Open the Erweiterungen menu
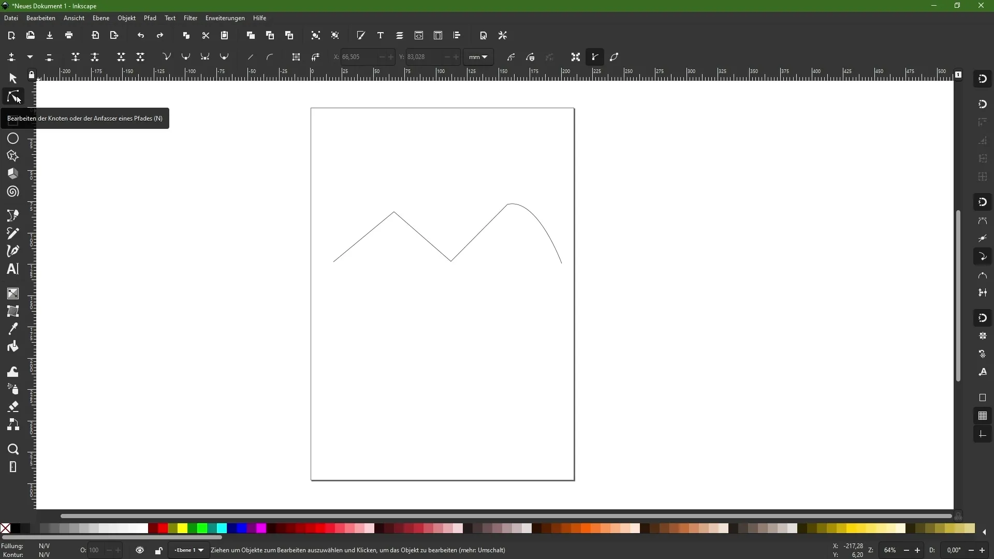Image resolution: width=994 pixels, height=559 pixels. [x=225, y=18]
